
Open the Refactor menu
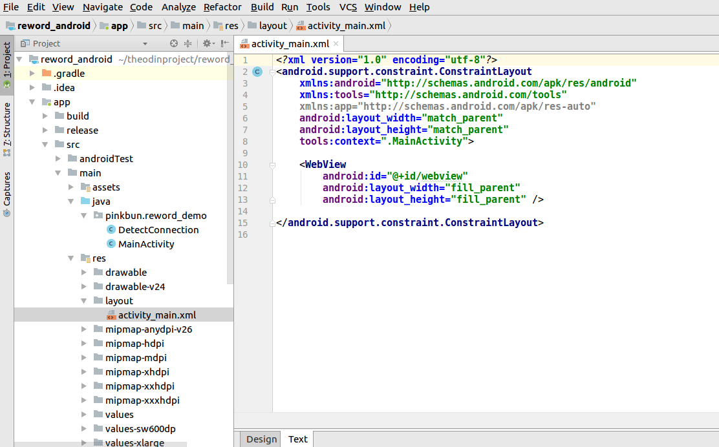[x=222, y=7]
